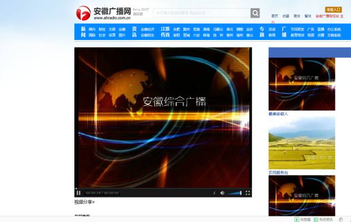This screenshot has width=351, height=222.
Task: Focus the site search input field
Action: 201,13
